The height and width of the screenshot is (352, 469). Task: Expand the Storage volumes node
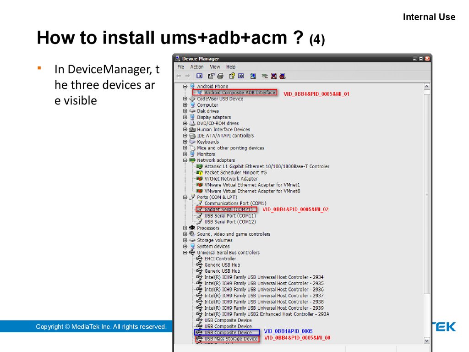click(x=185, y=240)
